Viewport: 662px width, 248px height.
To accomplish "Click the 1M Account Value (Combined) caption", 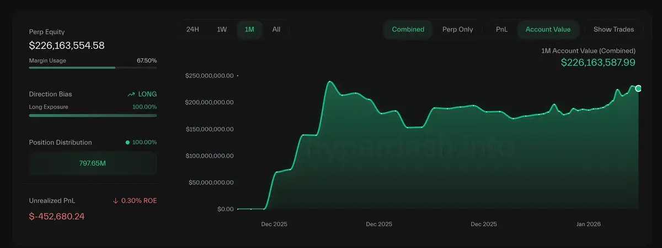I will point(589,50).
